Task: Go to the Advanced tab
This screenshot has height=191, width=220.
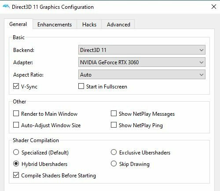Action: (118, 25)
